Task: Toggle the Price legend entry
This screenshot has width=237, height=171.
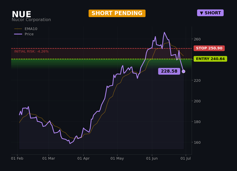Action: [x=24, y=34]
